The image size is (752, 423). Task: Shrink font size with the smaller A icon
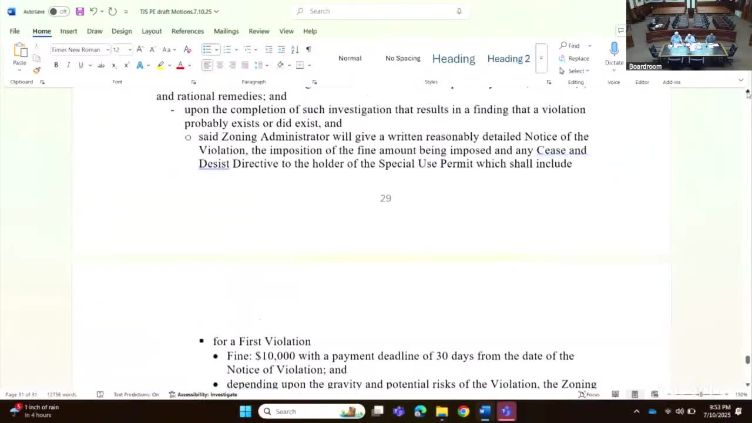[152, 49]
